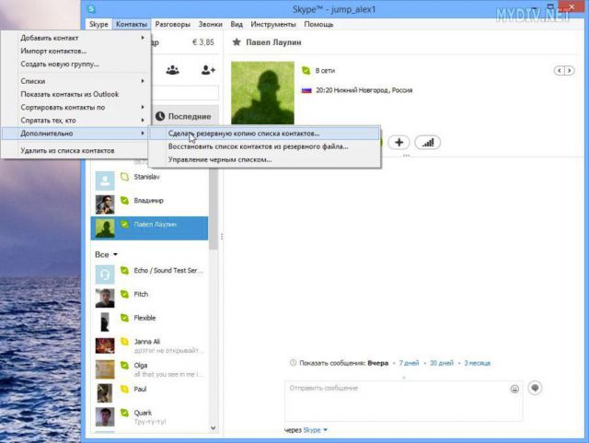Viewport: 589px width, 443px height.
Task: Click the call quality signal bars icon
Action: click(x=427, y=143)
